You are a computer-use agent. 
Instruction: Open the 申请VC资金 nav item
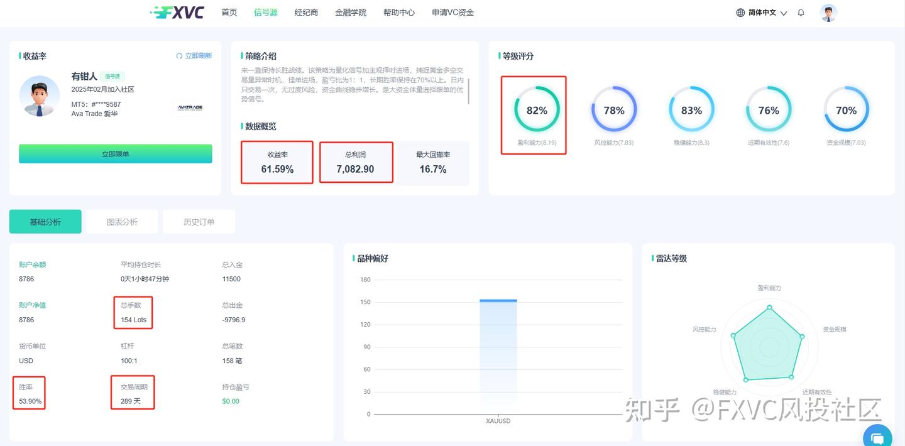(x=453, y=13)
